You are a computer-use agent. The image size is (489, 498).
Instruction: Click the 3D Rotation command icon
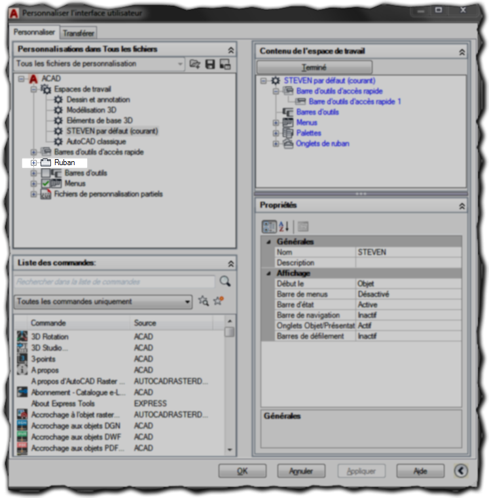point(22,336)
